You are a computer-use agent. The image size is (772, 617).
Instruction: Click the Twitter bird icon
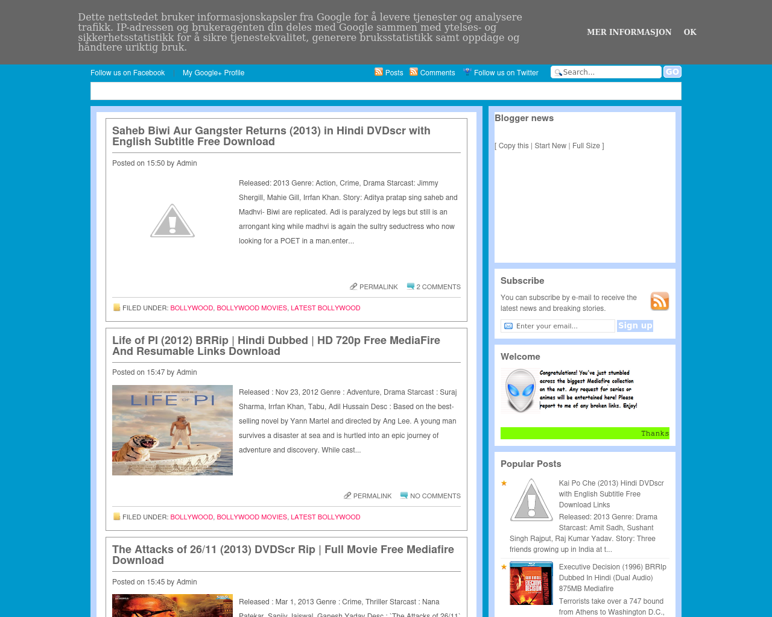click(x=467, y=72)
